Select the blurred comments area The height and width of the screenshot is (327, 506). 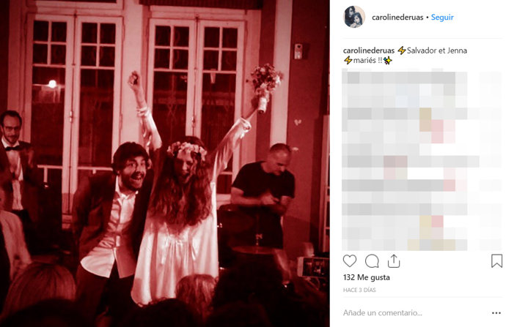point(421,160)
